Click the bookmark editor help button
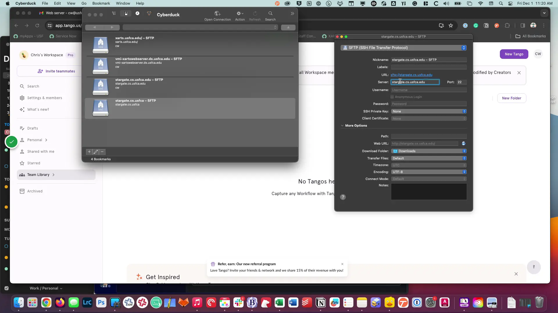The height and width of the screenshot is (313, 558). pos(343,197)
